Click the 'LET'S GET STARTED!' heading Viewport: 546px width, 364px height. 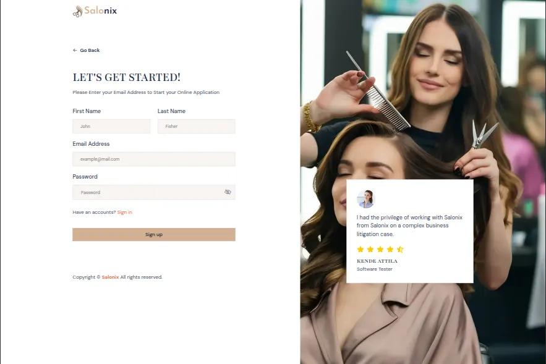point(127,77)
